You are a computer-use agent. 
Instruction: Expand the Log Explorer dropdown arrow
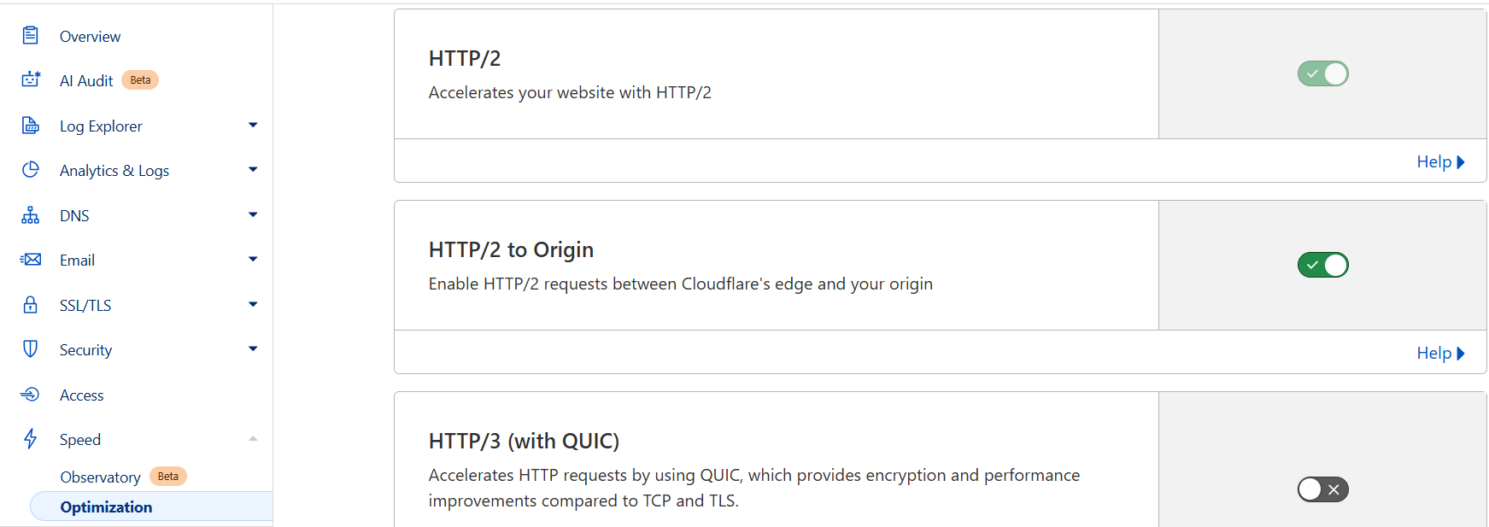pyautogui.click(x=253, y=125)
